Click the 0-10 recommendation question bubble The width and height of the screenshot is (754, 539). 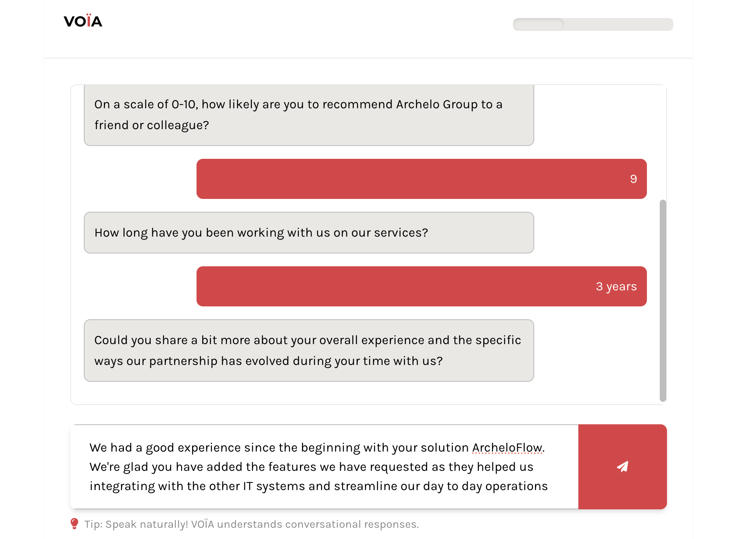(x=309, y=115)
